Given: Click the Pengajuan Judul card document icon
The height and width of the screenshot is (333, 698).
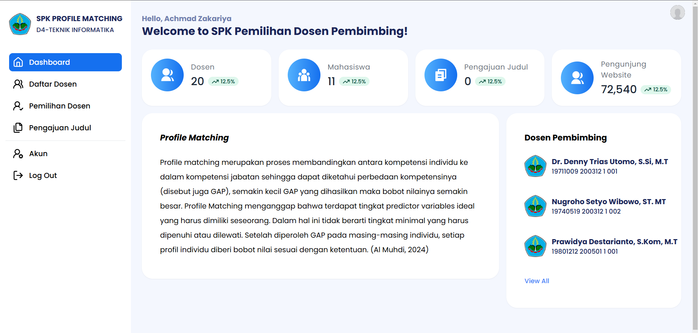Looking at the screenshot, I should pos(441,75).
